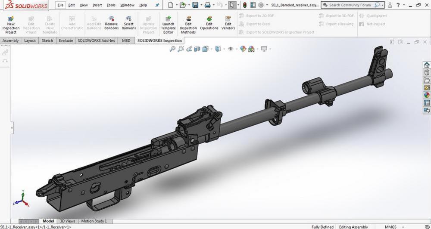Pin the menu bar with the pushpin

(157, 5)
